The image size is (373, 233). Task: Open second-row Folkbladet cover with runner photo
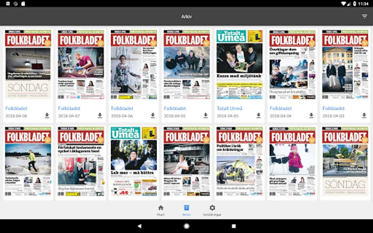28,161
